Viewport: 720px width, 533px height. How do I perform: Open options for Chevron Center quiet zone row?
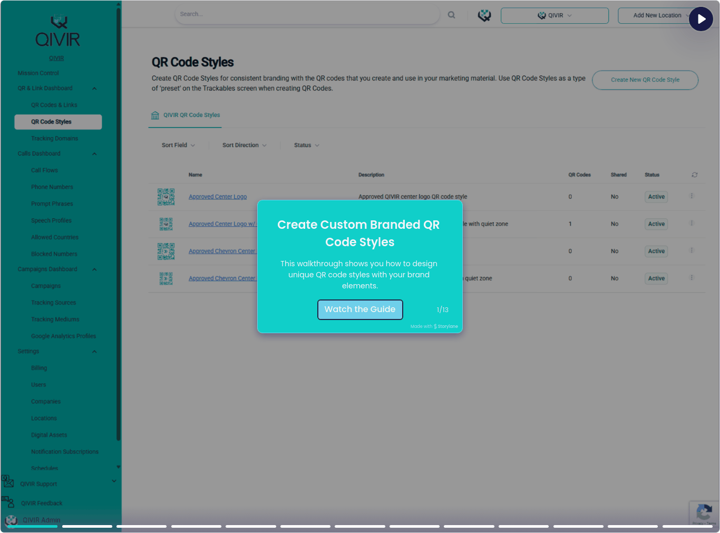[x=692, y=278]
